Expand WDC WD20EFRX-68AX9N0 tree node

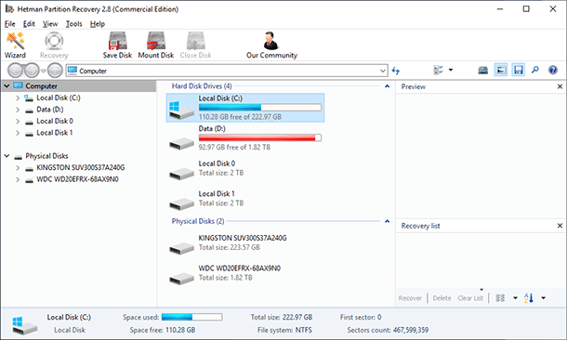tap(18, 179)
